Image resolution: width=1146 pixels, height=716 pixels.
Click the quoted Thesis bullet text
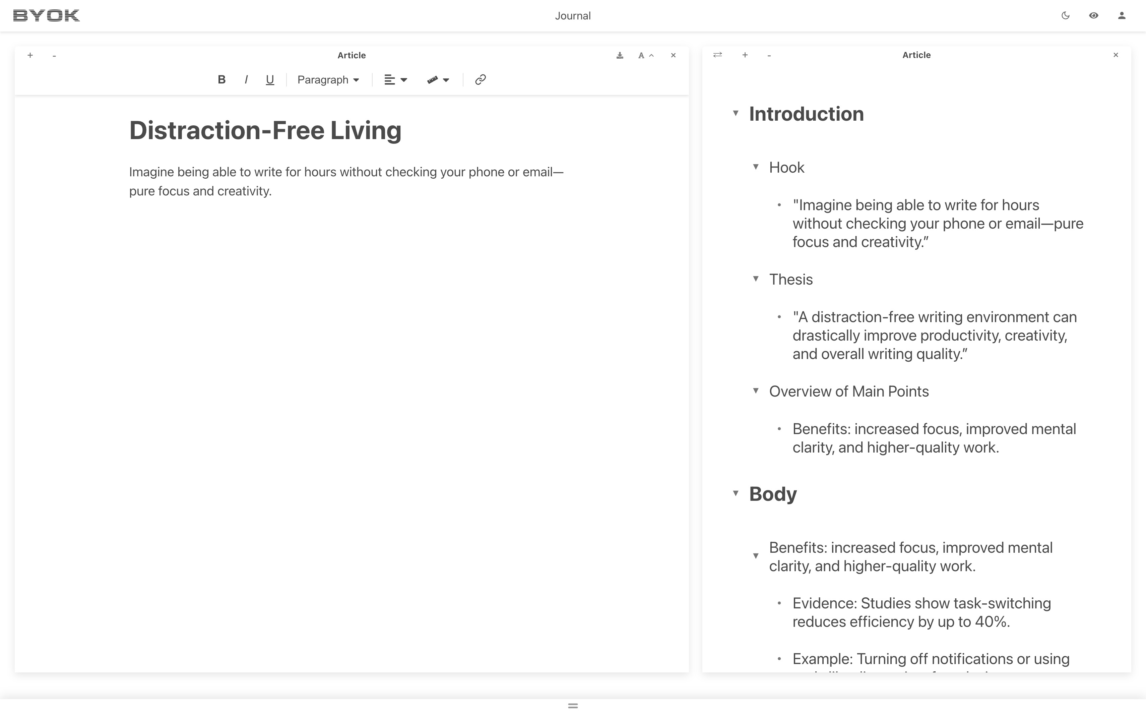[935, 335]
